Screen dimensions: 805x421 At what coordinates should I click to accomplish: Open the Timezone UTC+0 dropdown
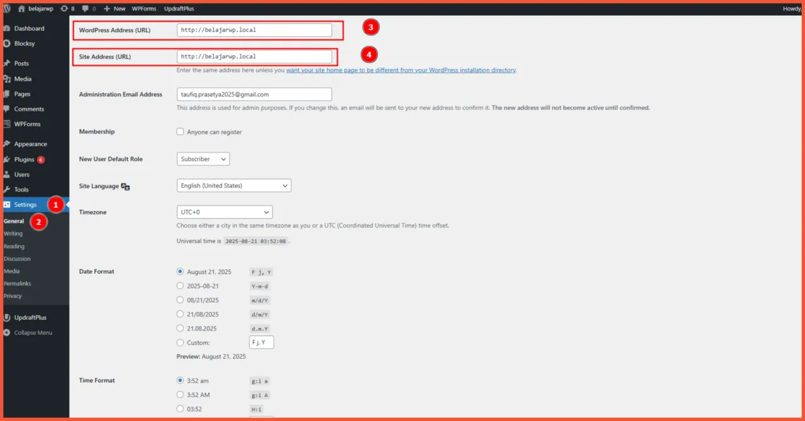tap(225, 212)
